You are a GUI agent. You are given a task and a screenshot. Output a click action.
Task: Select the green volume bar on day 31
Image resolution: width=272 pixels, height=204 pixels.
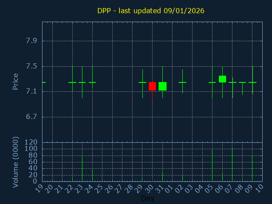162,176
